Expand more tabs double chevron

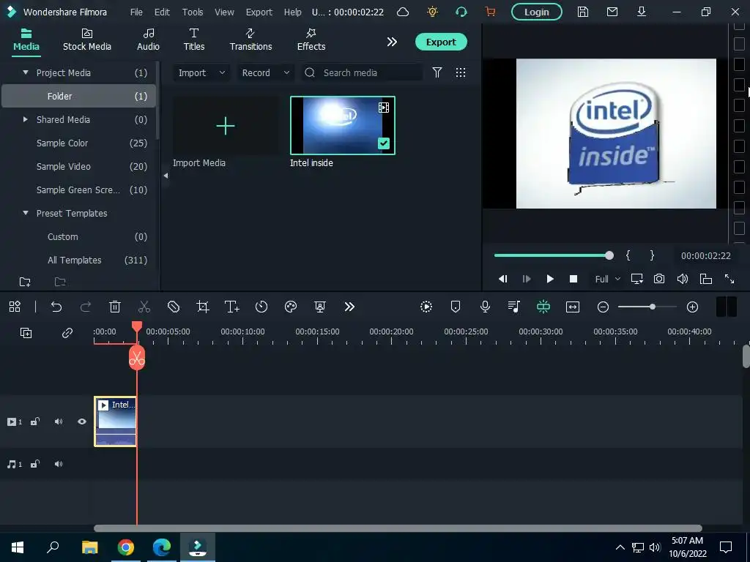click(392, 42)
